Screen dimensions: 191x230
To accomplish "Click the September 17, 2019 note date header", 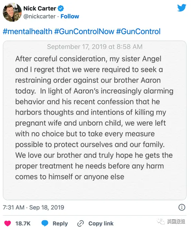I will point(95,47).
